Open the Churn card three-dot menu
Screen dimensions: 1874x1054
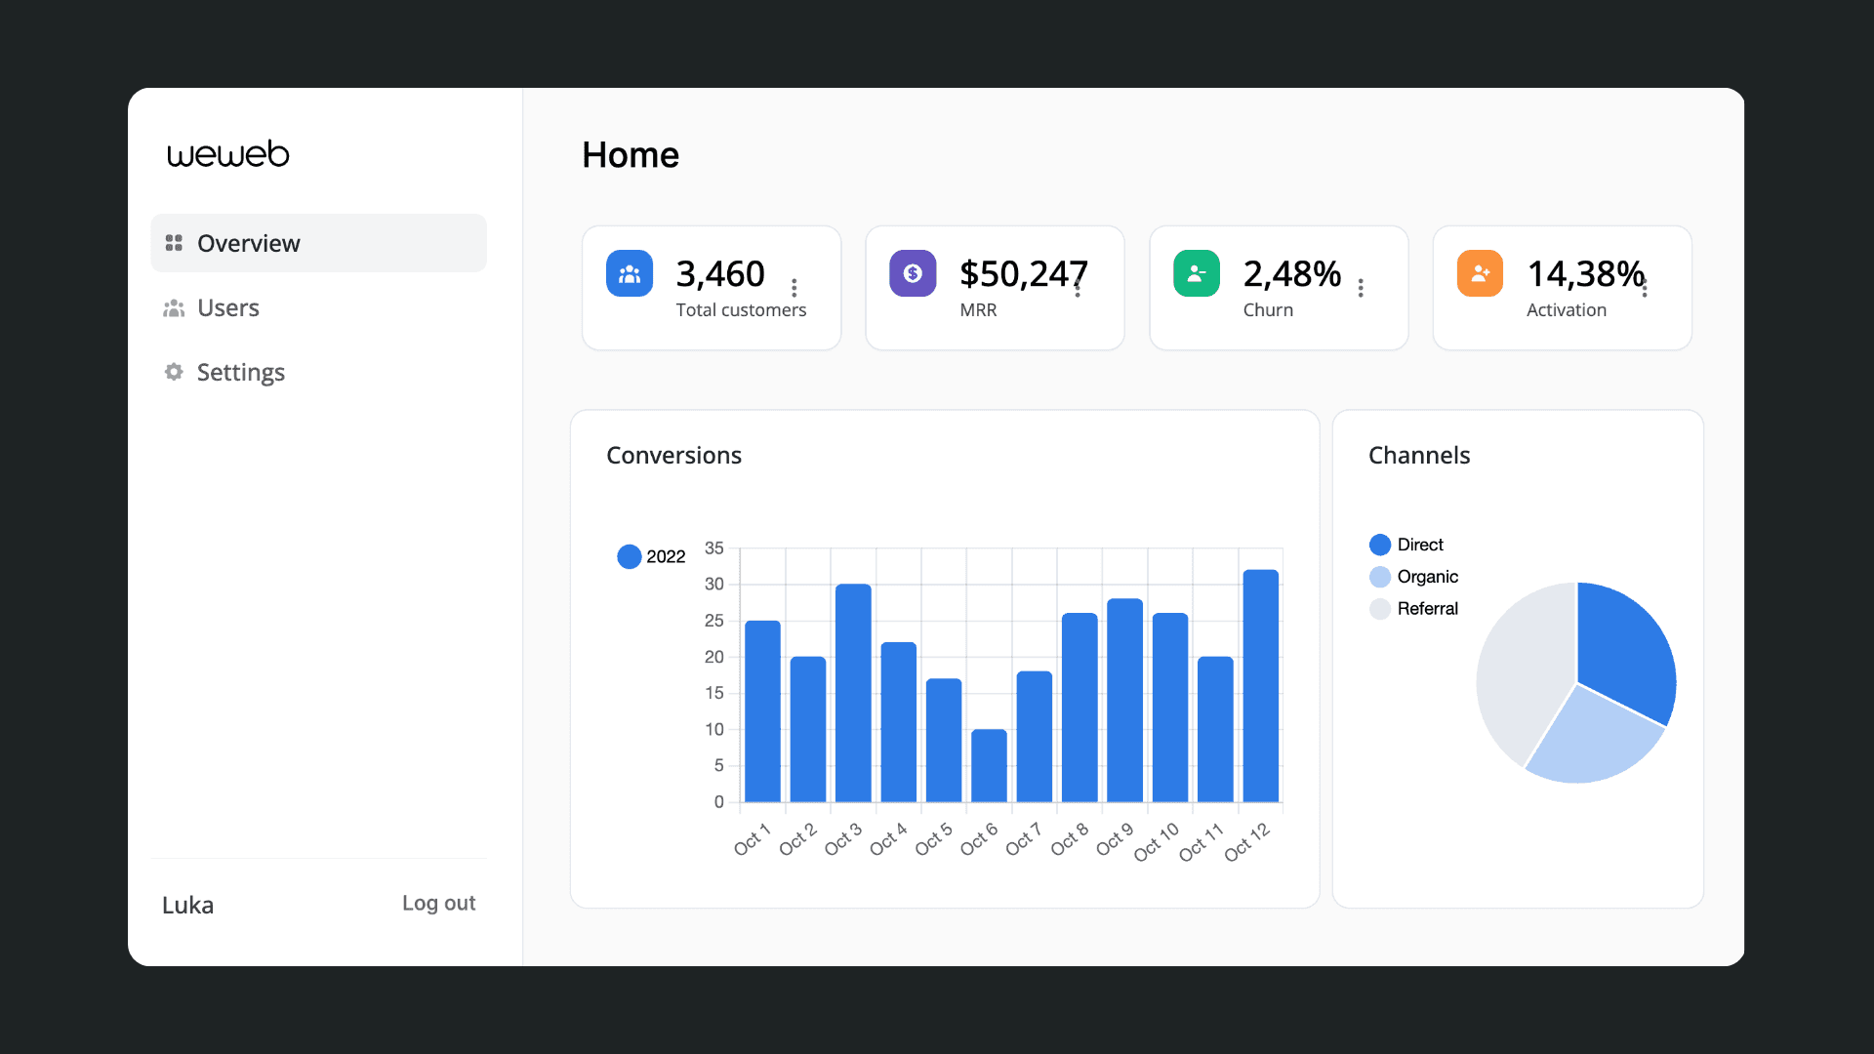tap(1361, 287)
